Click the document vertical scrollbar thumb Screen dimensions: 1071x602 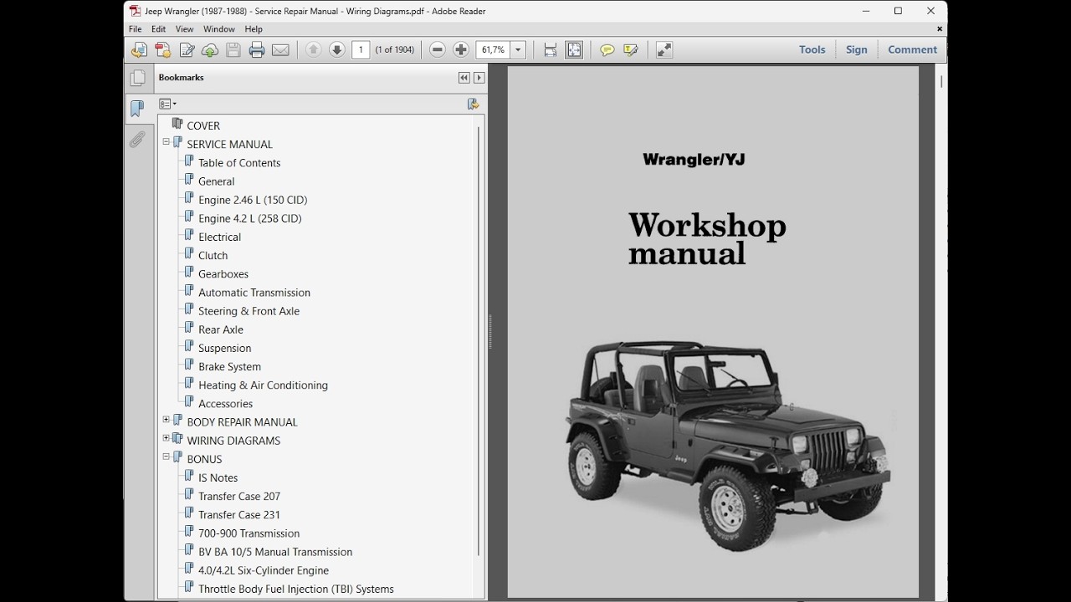941,82
